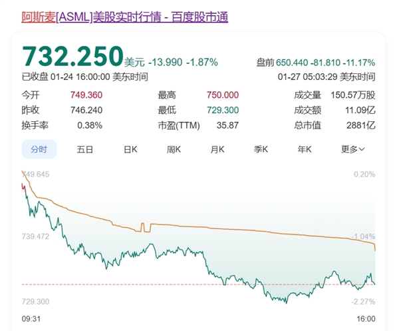Click the pre-market price 650.440

tap(292, 63)
